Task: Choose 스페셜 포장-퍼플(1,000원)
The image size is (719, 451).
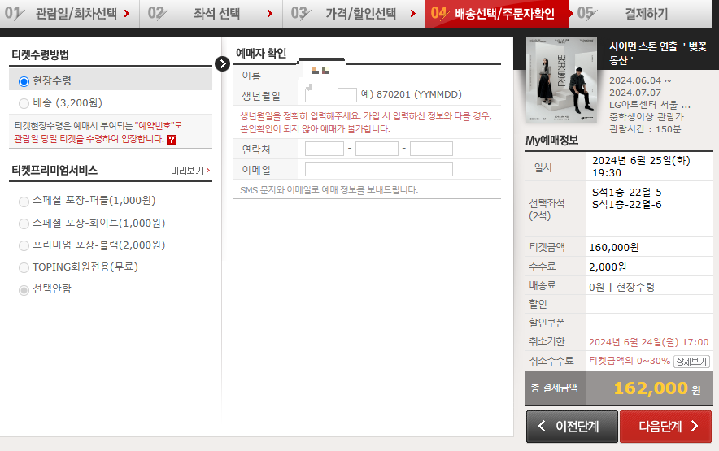Action: [x=24, y=202]
